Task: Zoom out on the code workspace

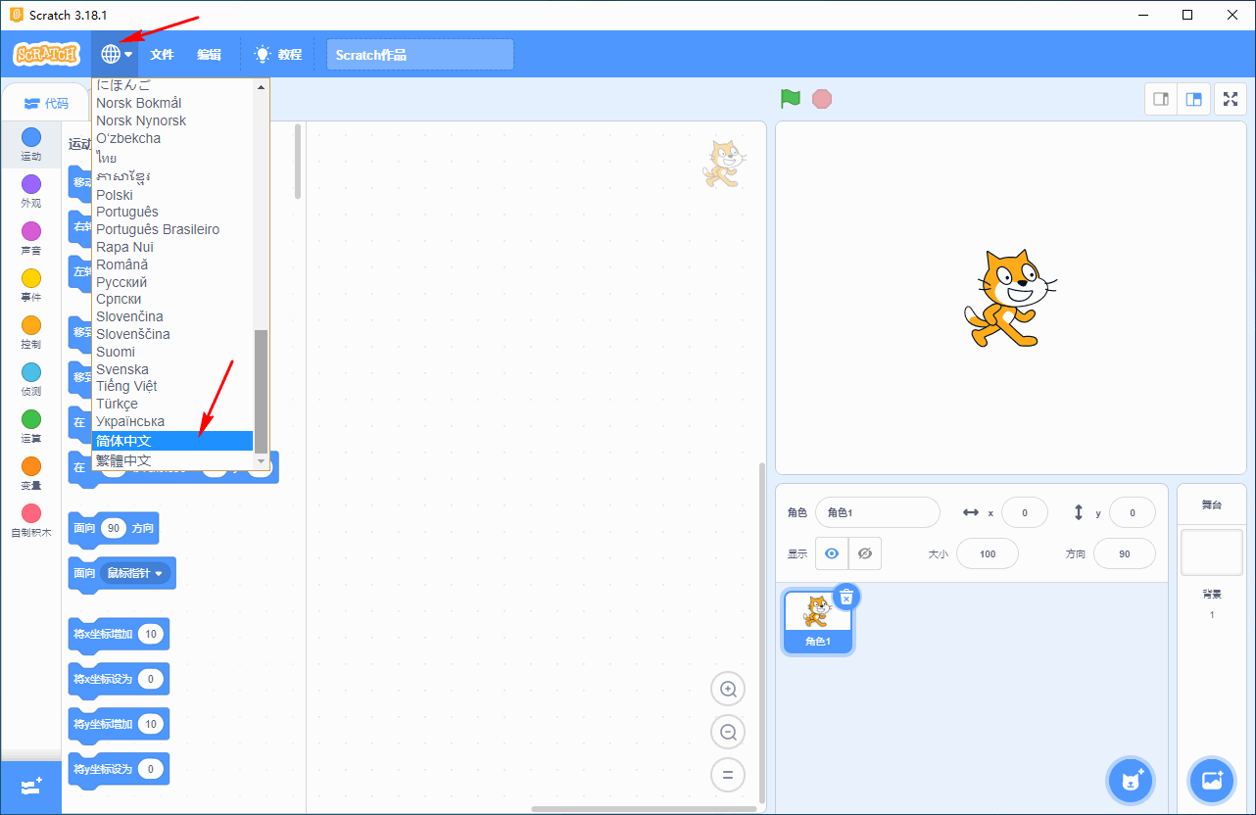Action: [728, 732]
